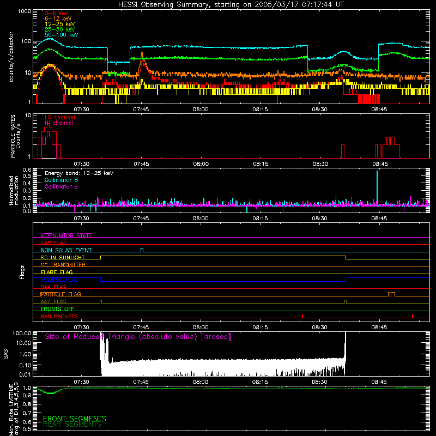Select the orange 6-12 keV legend label
This screenshot has width=436, height=436.
(58, 19)
